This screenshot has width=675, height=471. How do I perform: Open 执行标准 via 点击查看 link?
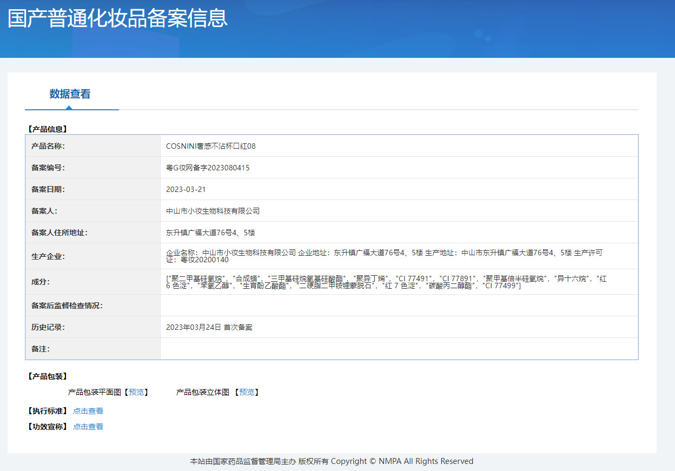click(x=88, y=410)
